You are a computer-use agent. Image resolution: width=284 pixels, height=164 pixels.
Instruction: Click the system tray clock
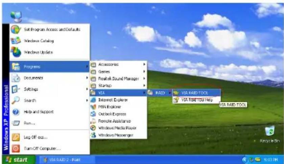[x=271, y=160]
